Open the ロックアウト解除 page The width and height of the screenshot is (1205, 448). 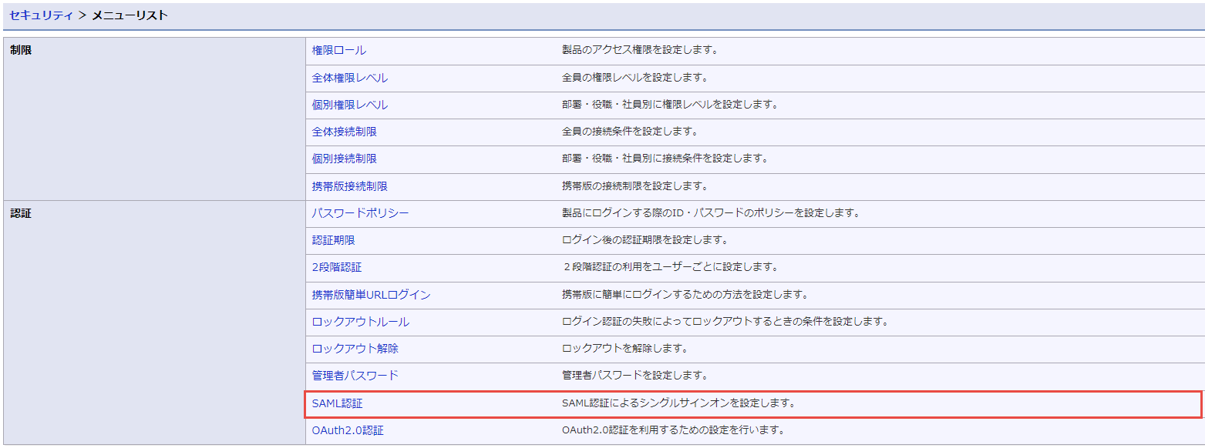[x=355, y=349]
